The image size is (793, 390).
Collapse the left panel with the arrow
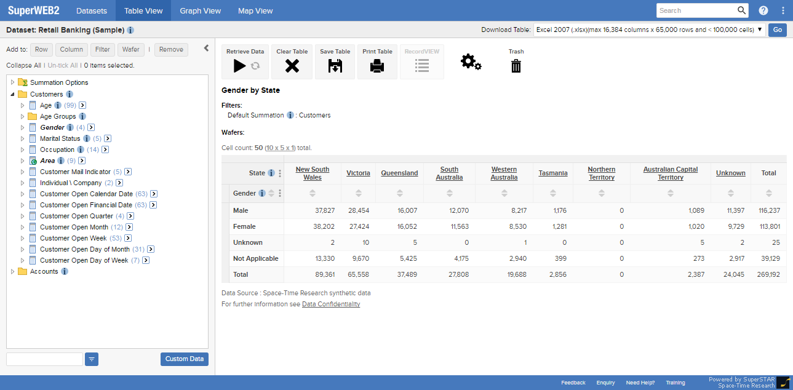[x=207, y=49]
